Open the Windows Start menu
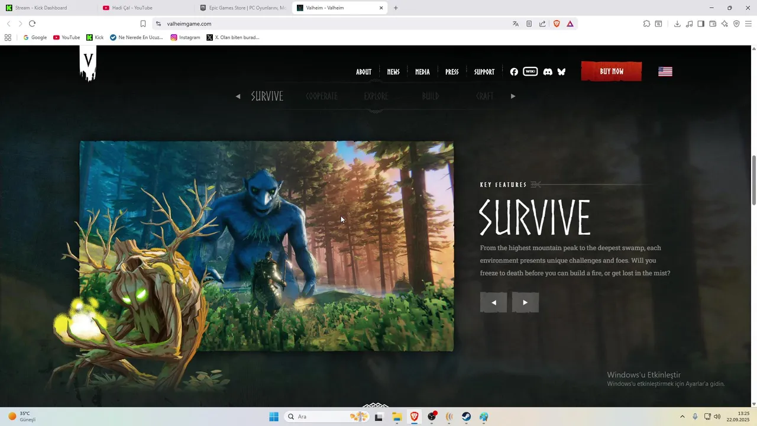Screen dimensions: 757x426 pos(273,417)
